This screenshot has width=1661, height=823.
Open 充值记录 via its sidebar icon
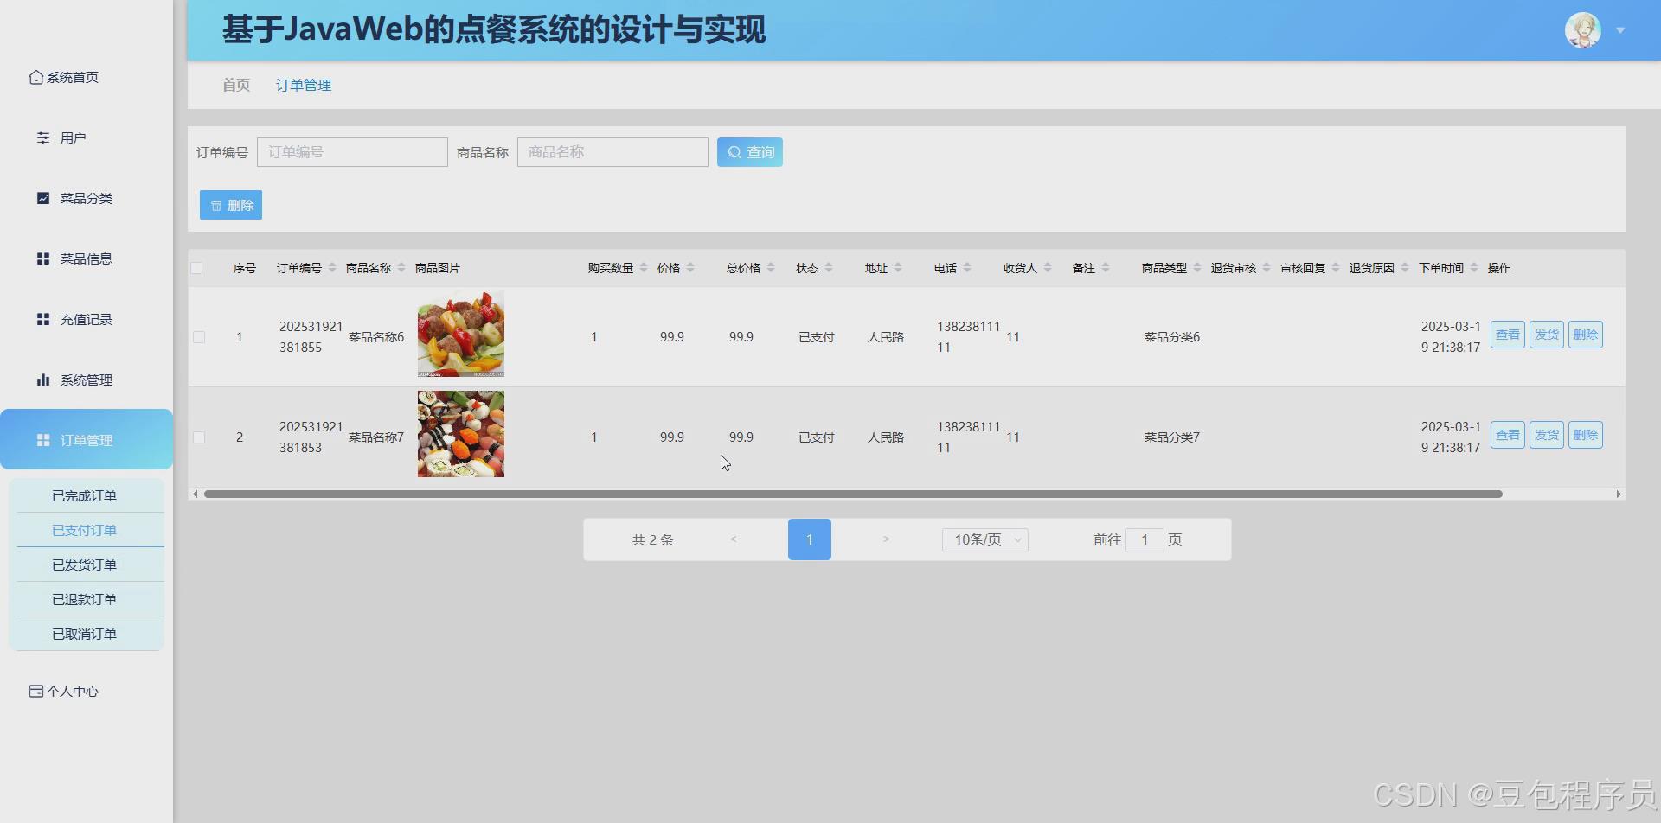coord(42,318)
